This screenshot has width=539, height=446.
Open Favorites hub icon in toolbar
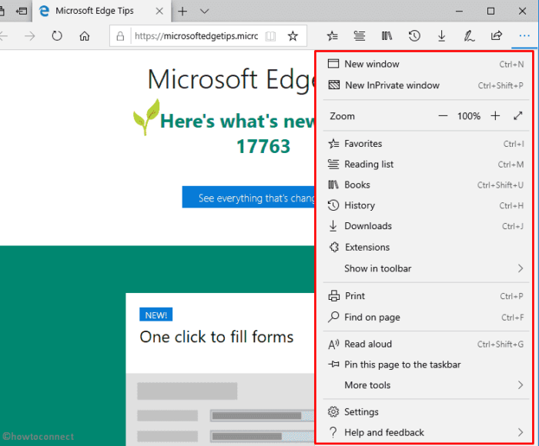[333, 35]
